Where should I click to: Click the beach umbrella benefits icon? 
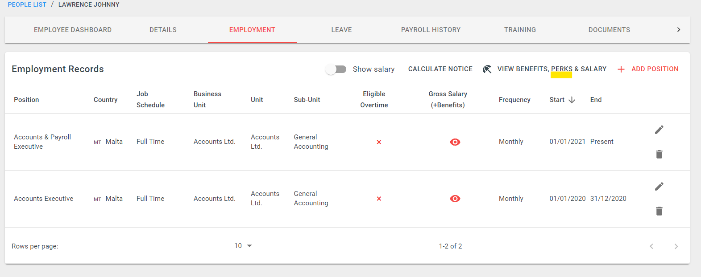[487, 69]
